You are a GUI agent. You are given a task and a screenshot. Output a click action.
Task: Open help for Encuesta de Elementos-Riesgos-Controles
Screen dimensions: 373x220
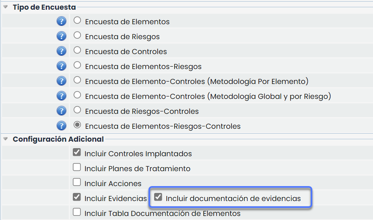pos(61,126)
